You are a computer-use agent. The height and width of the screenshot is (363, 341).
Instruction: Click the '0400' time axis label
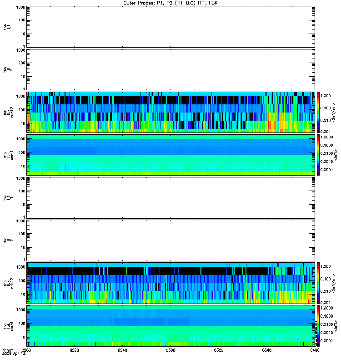pyautogui.click(x=315, y=350)
